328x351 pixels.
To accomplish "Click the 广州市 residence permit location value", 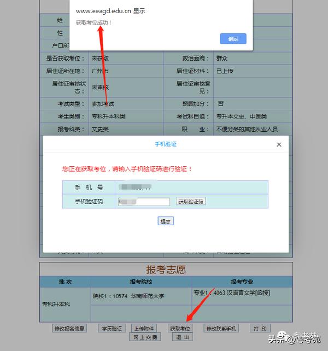I will [100, 71].
